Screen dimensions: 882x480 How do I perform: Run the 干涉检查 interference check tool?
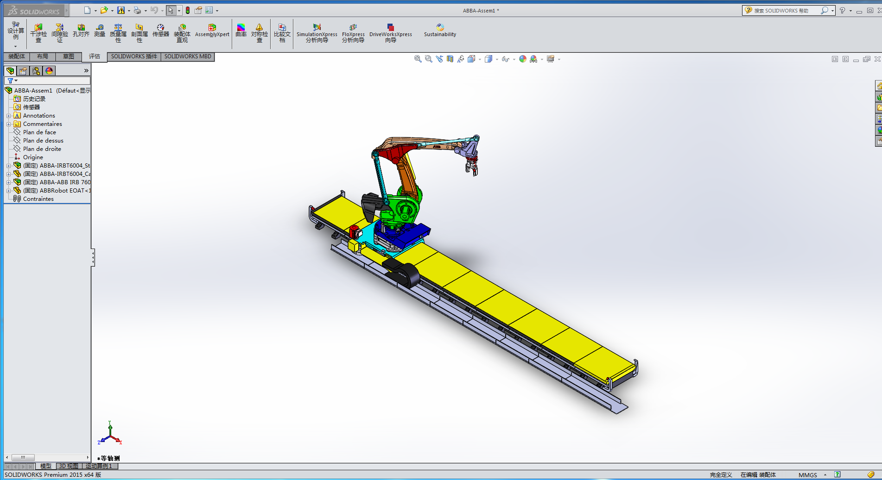(38, 33)
